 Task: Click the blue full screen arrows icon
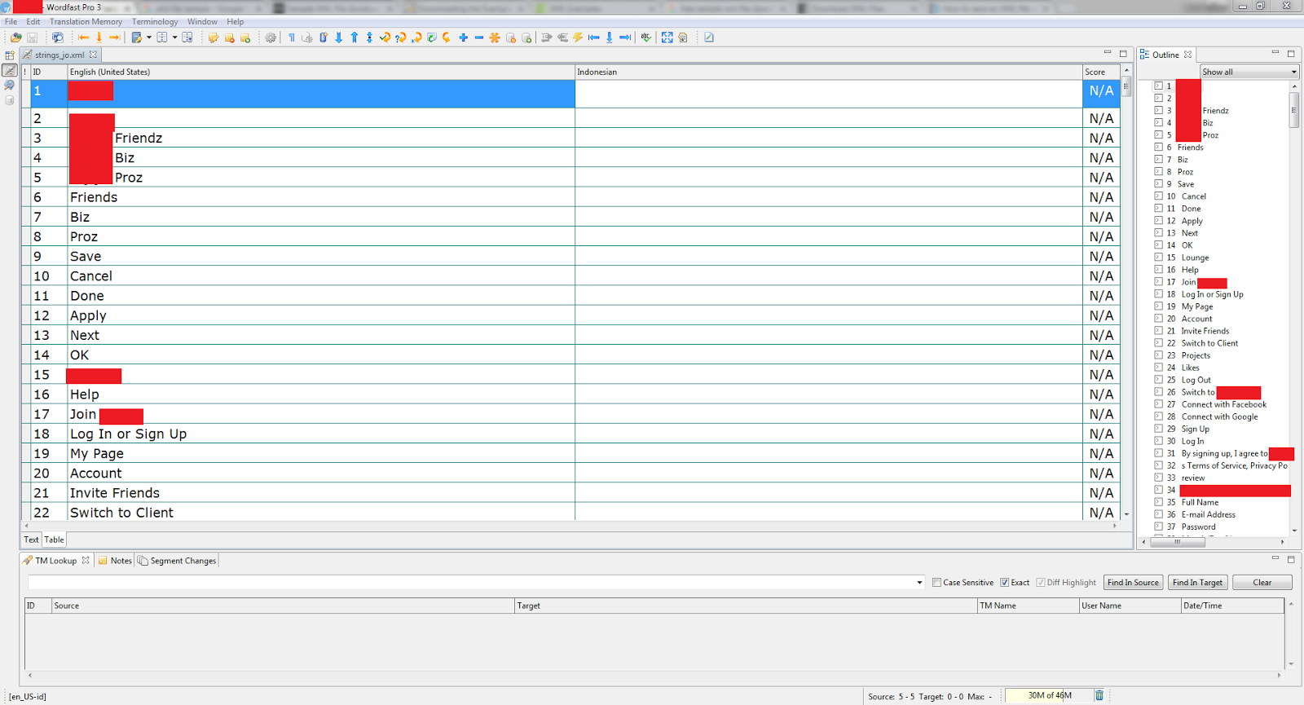(667, 37)
